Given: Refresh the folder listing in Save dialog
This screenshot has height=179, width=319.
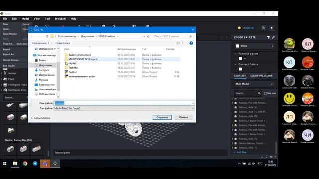Looking at the screenshot, I should (x=148, y=36).
